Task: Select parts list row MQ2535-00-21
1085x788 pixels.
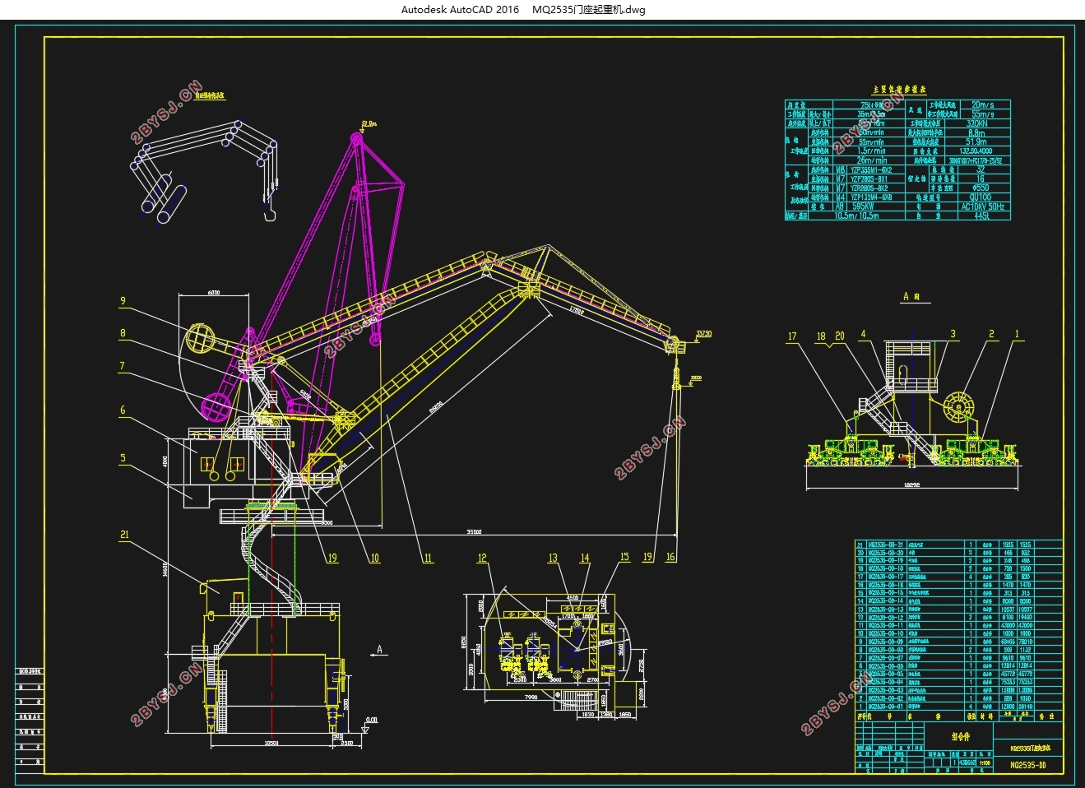Action: click(x=885, y=545)
